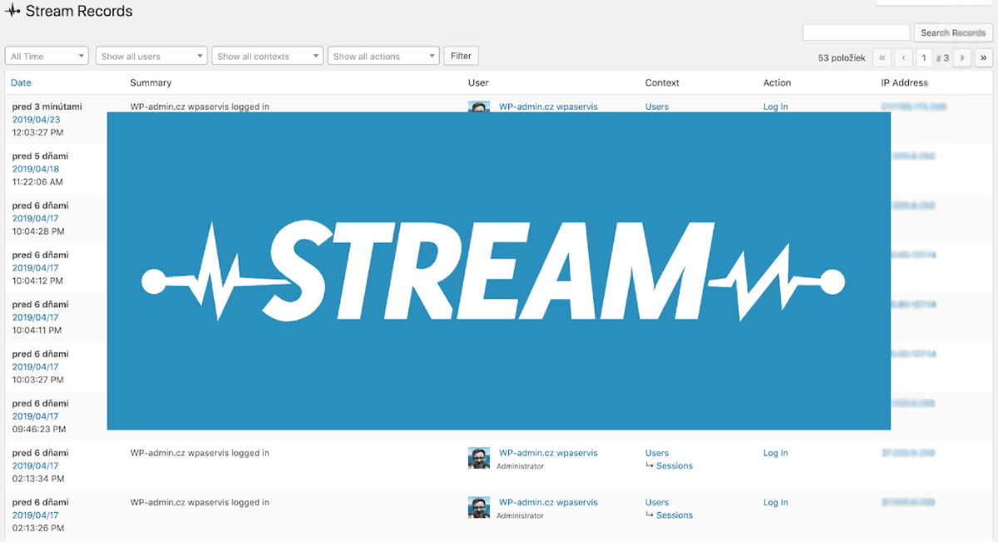
Task: Click the Filter button
Action: click(461, 56)
